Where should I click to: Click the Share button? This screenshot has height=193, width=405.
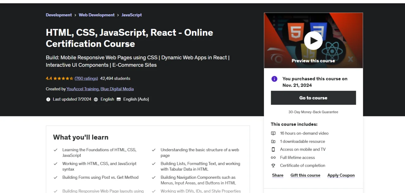click(x=278, y=175)
